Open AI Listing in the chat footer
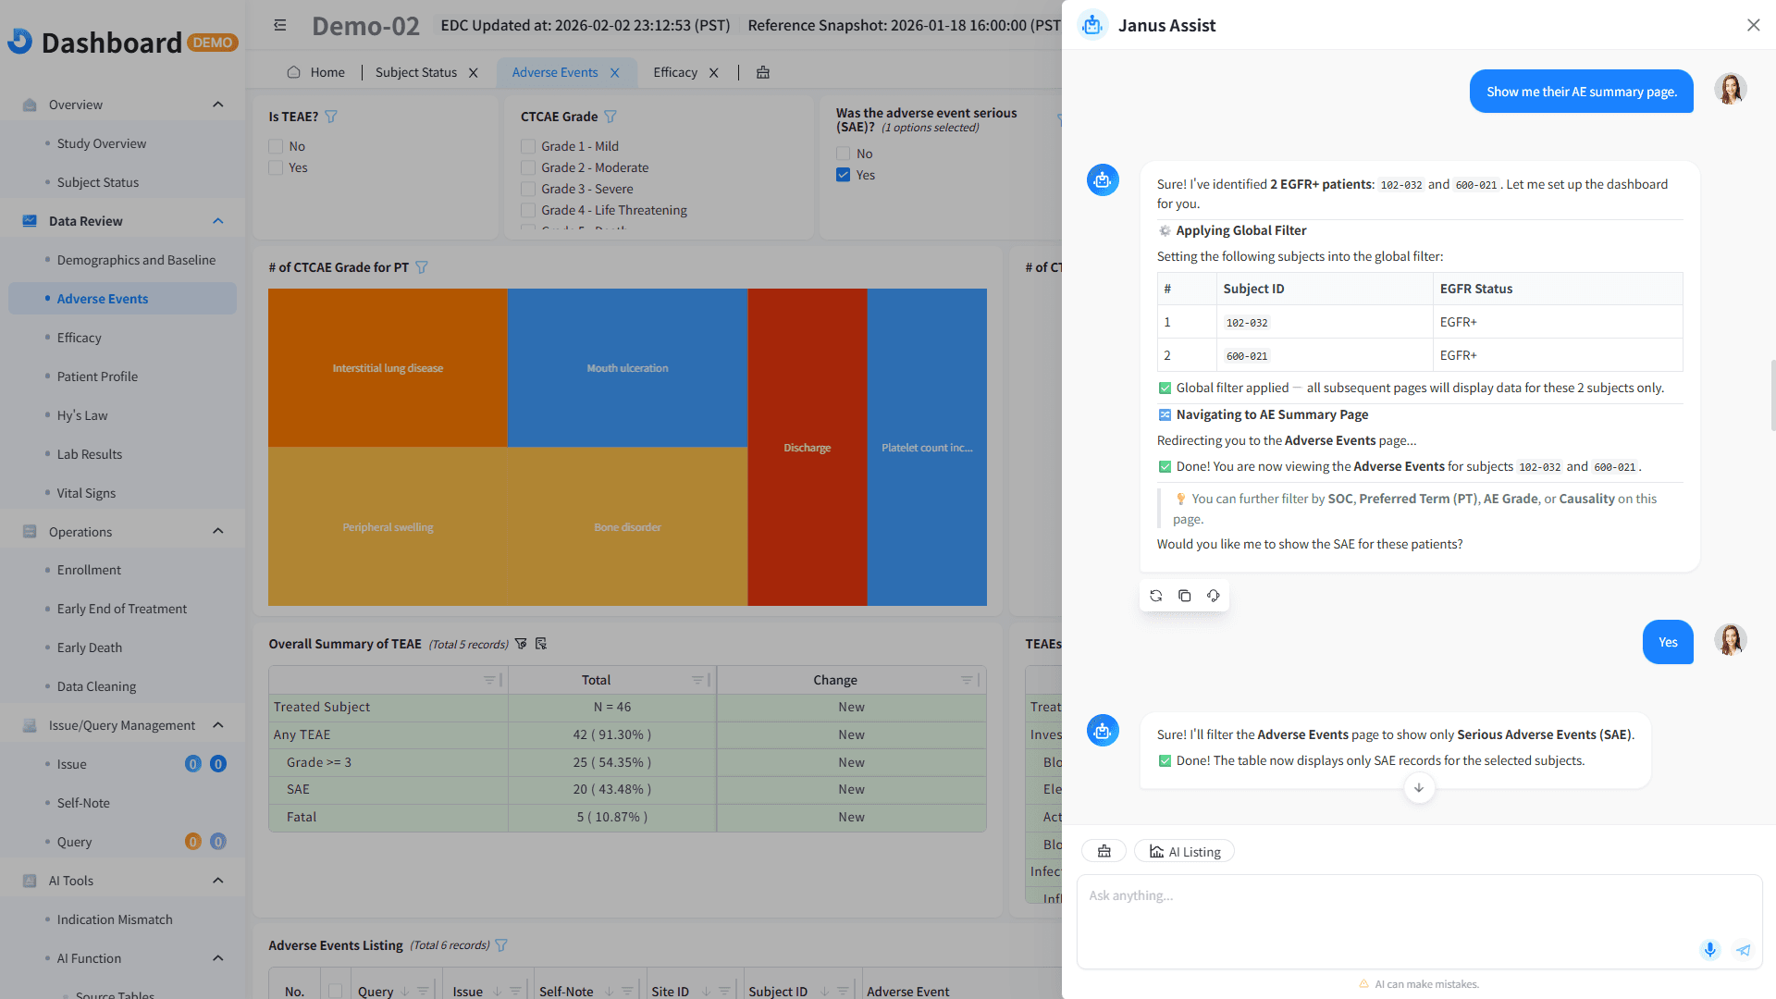Image resolution: width=1776 pixels, height=999 pixels. (1184, 850)
